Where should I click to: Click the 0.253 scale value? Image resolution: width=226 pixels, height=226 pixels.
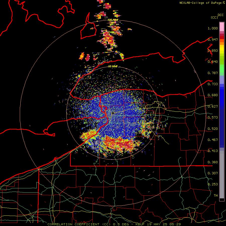(x=213, y=184)
